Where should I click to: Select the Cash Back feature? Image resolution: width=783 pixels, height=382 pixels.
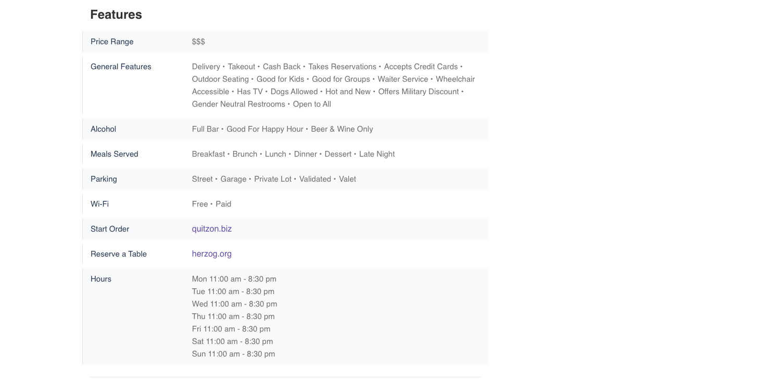(281, 67)
